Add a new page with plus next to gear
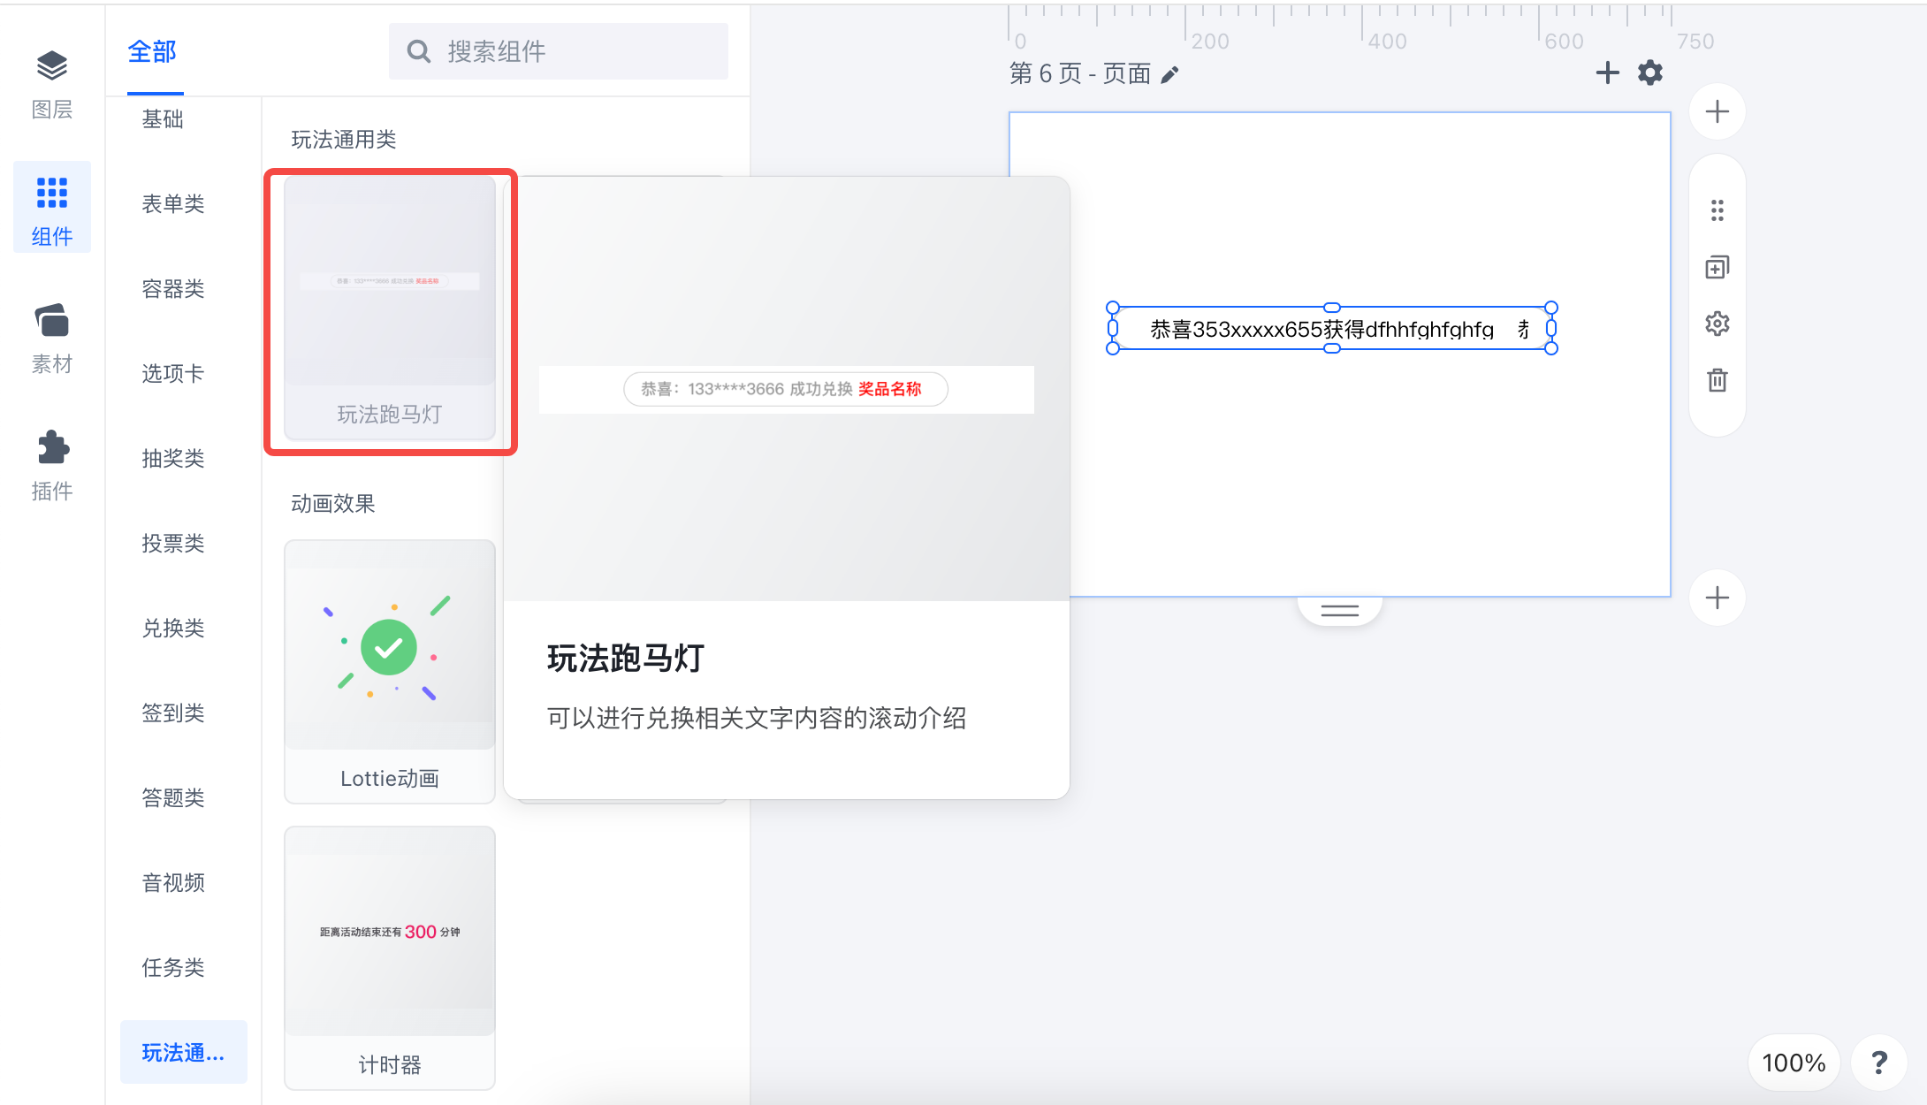1927x1105 pixels. tap(1608, 72)
